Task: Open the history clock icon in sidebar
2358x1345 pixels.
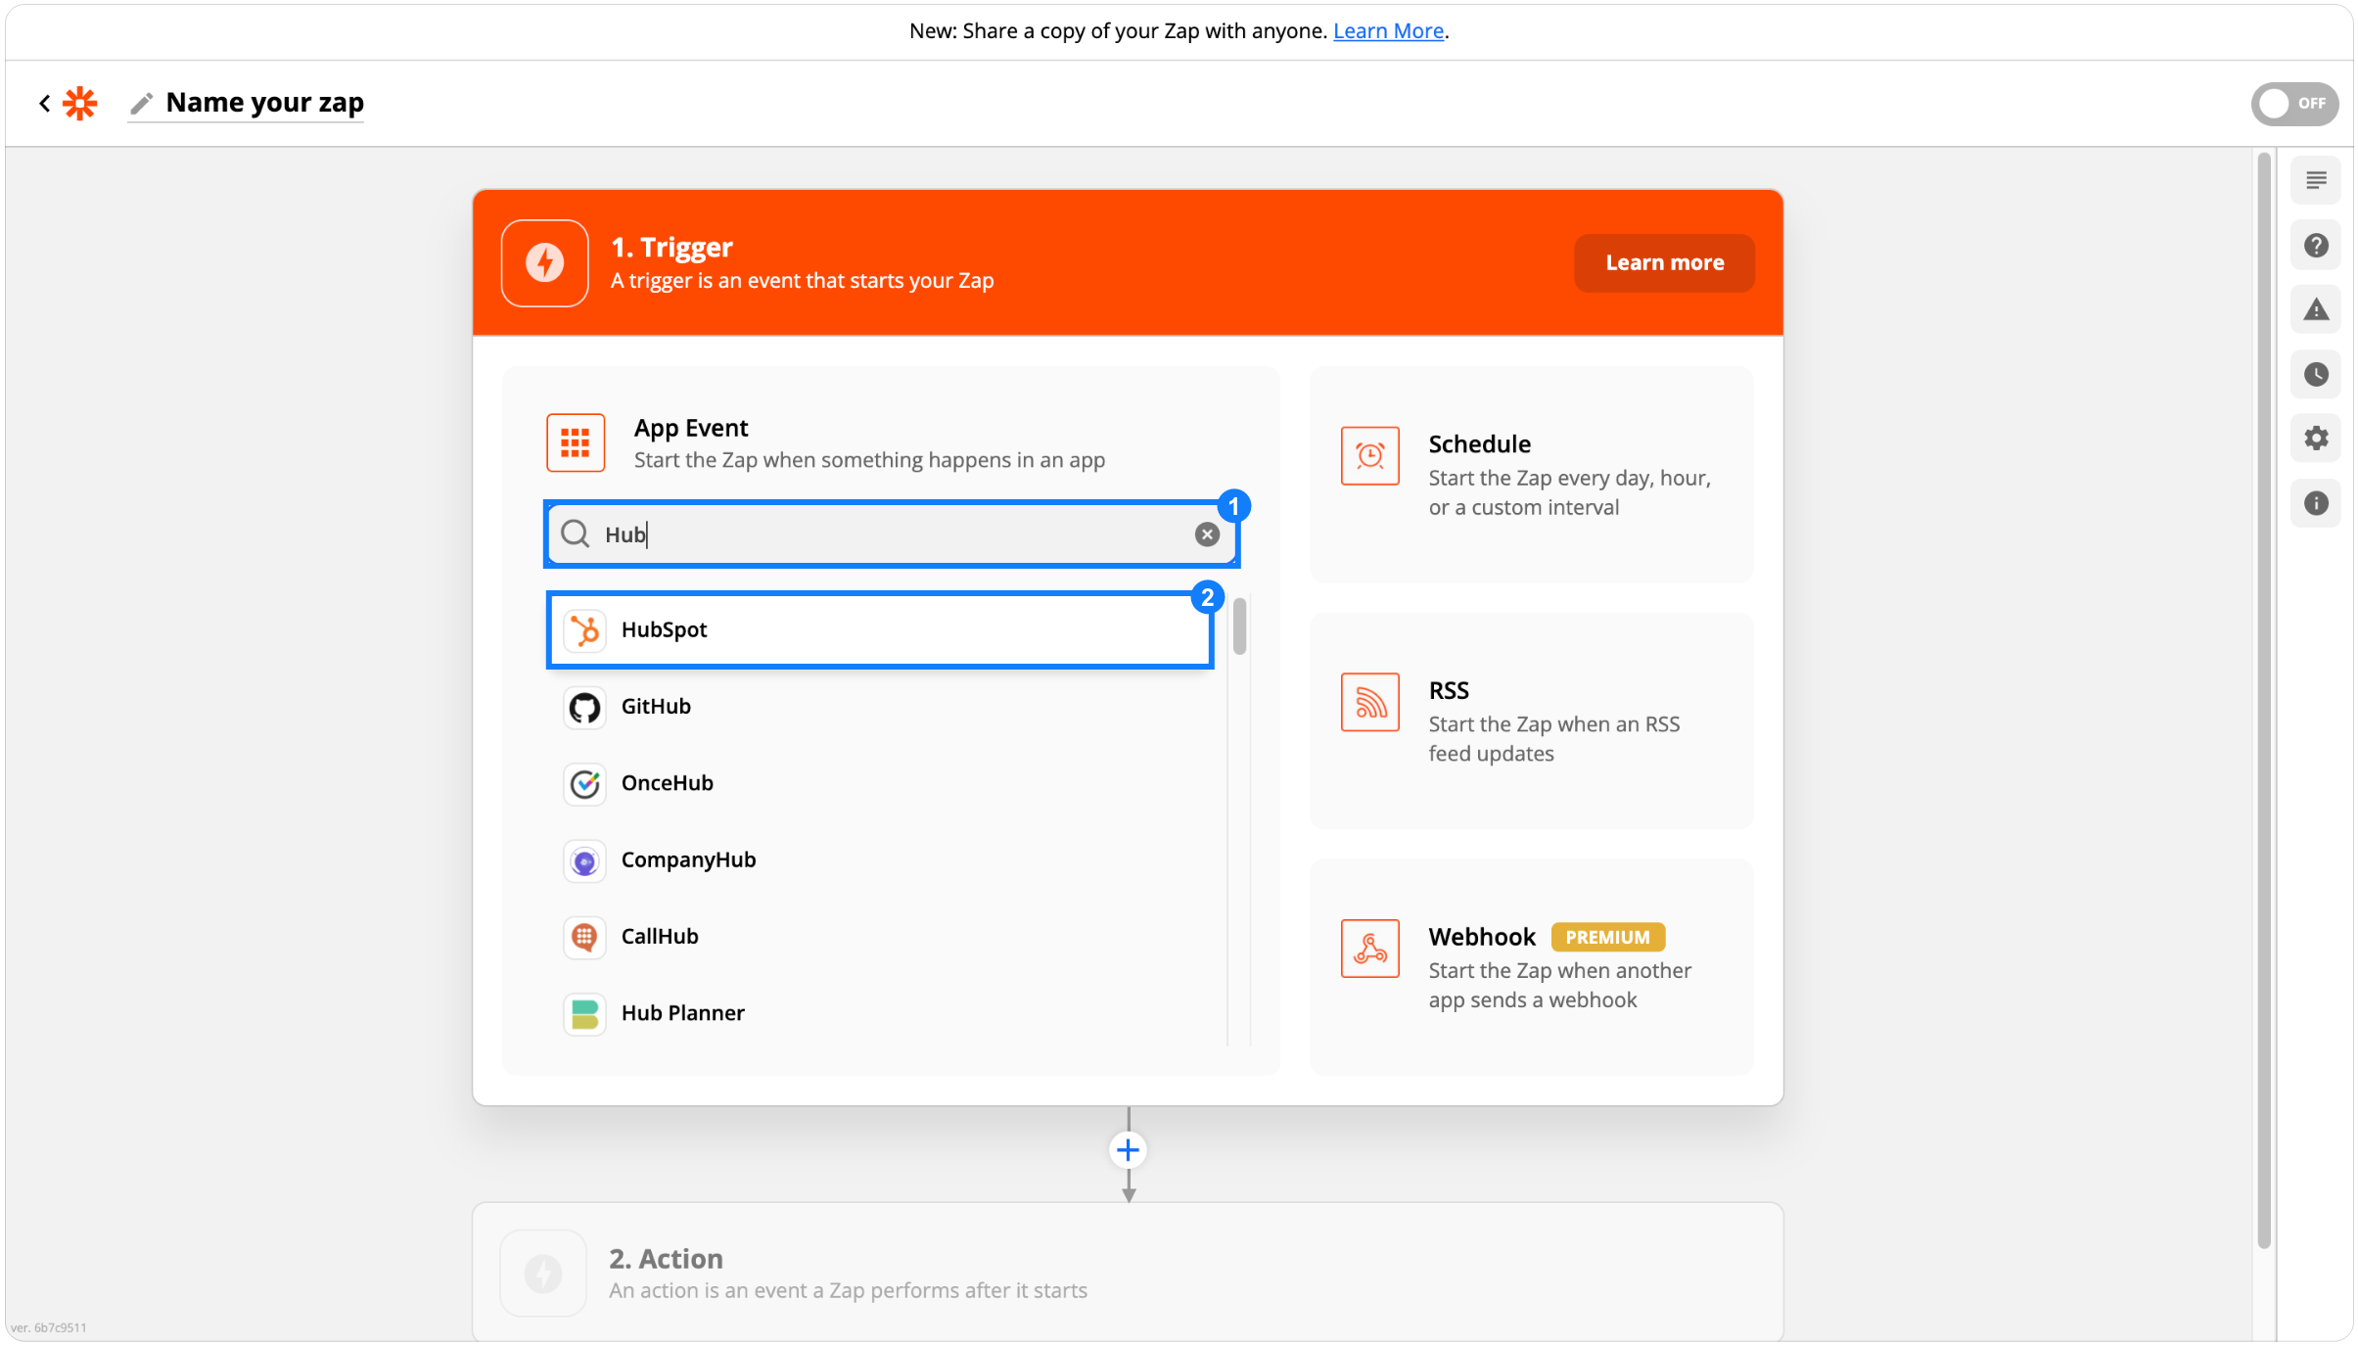Action: click(x=2315, y=374)
